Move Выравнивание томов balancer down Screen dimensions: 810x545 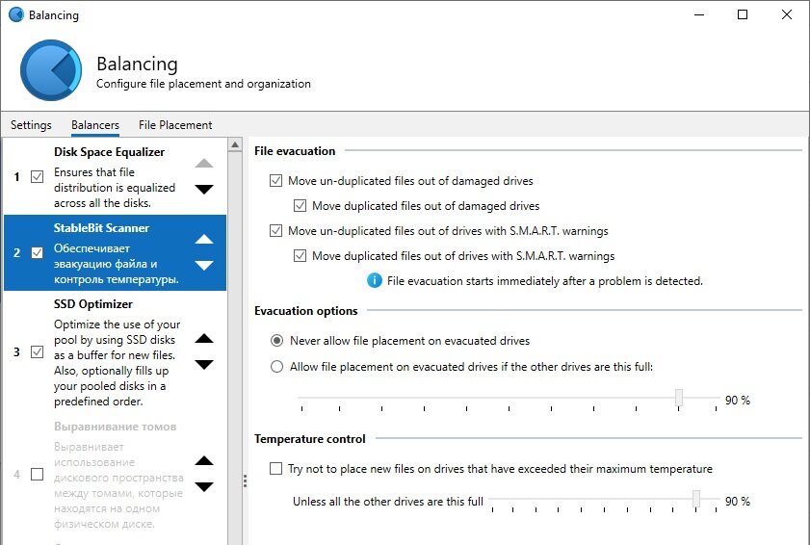pyautogui.click(x=204, y=486)
